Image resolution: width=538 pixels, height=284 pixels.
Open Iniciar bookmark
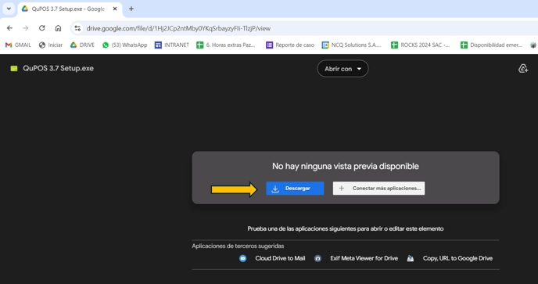tap(51, 45)
